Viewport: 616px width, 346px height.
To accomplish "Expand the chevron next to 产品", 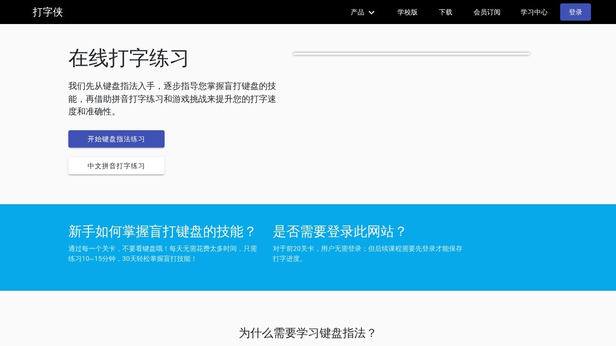I will coord(371,12).
